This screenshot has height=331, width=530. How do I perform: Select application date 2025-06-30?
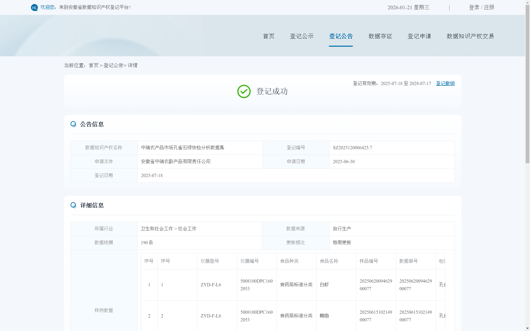click(344, 162)
